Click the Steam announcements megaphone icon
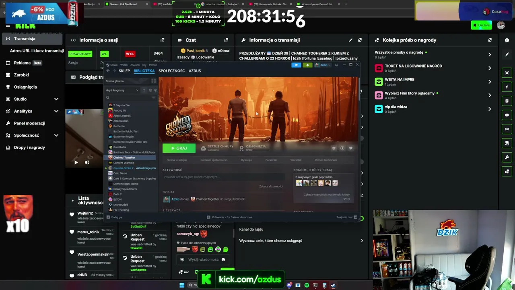The image size is (515, 290). [296, 65]
